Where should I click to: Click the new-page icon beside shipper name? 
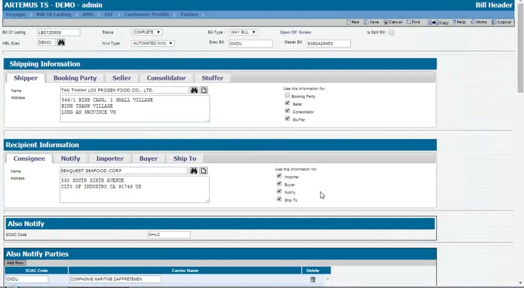(204, 90)
